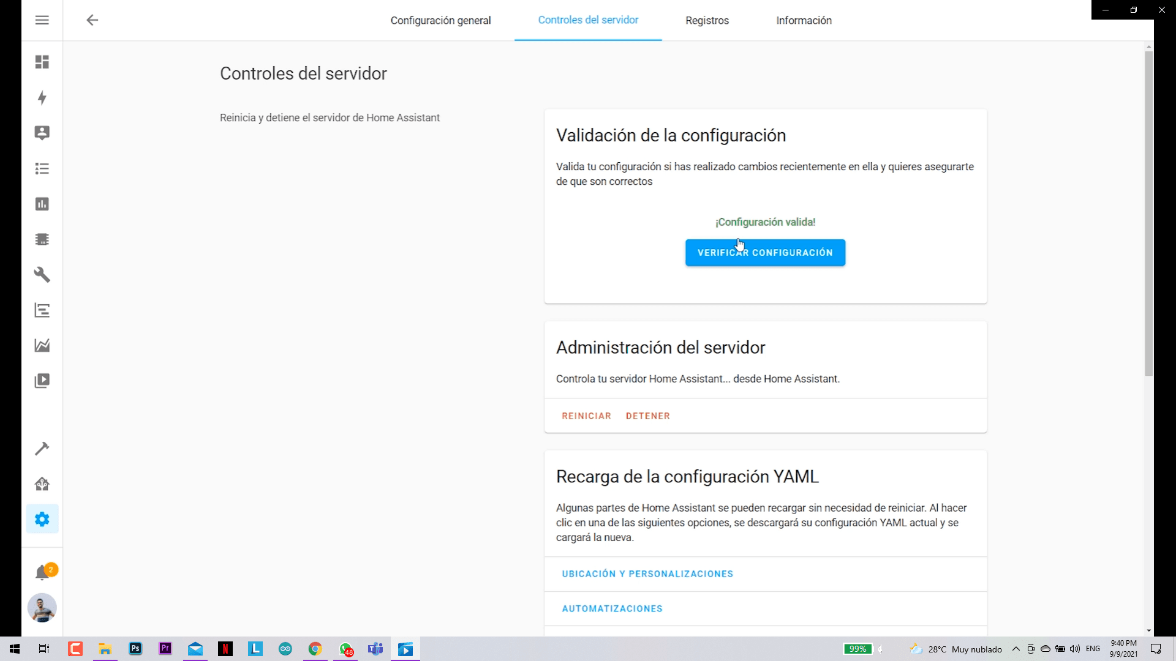Switch to the Información tab

point(804,20)
